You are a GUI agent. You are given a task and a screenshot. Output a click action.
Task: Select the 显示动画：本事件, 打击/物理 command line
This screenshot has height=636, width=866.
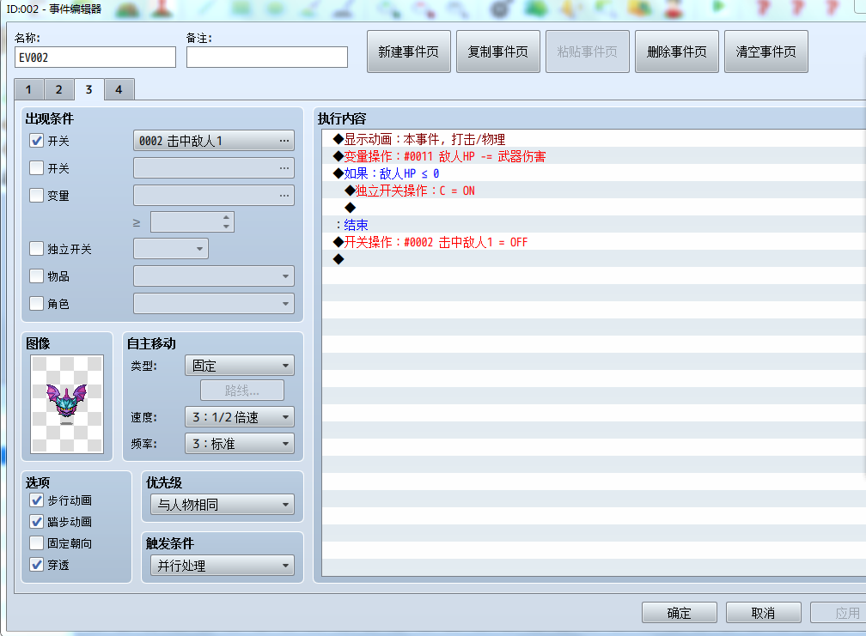click(594, 139)
